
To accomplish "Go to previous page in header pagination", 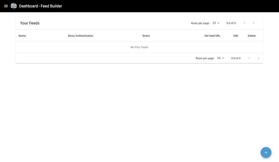I will [x=244, y=23].
